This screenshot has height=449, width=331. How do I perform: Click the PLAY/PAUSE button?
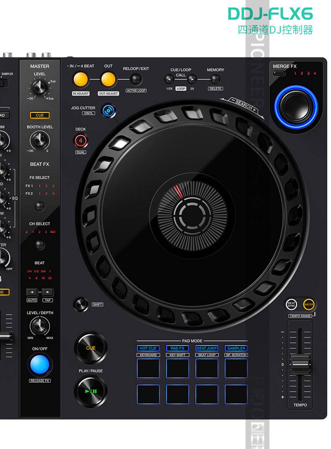(91, 391)
